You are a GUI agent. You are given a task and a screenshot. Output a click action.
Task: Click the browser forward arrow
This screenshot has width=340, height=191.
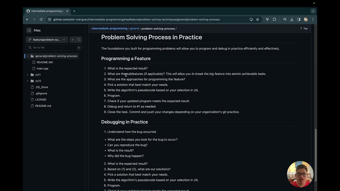[x=34, y=19]
